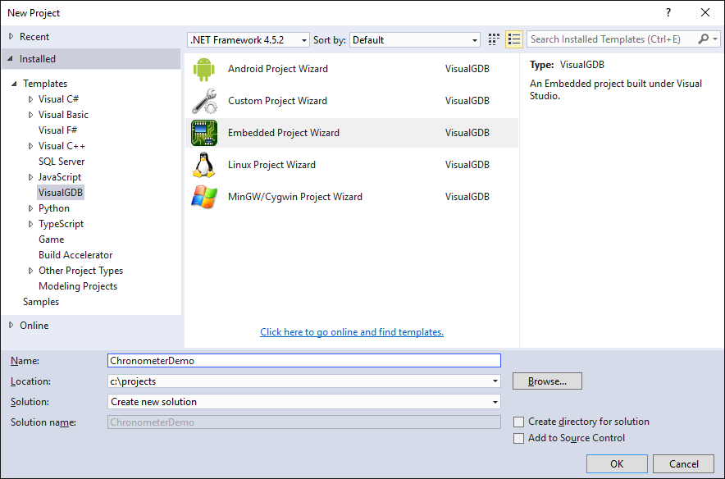
Task: Enable Create directory for solution checkbox
Action: tap(519, 422)
